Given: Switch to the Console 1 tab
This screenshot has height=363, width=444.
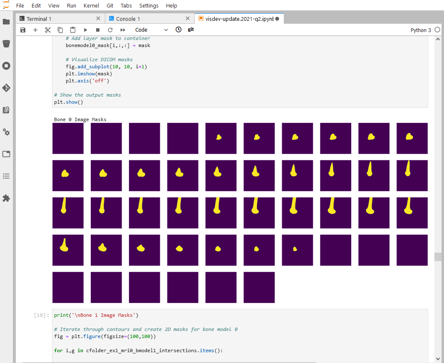Looking at the screenshot, I should (x=129, y=19).
